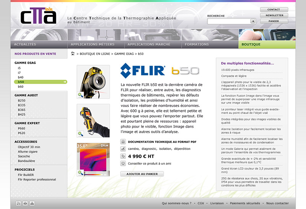Open Flir Reporter professionnal page
This screenshot has height=209, width=306.
click(x=37, y=179)
